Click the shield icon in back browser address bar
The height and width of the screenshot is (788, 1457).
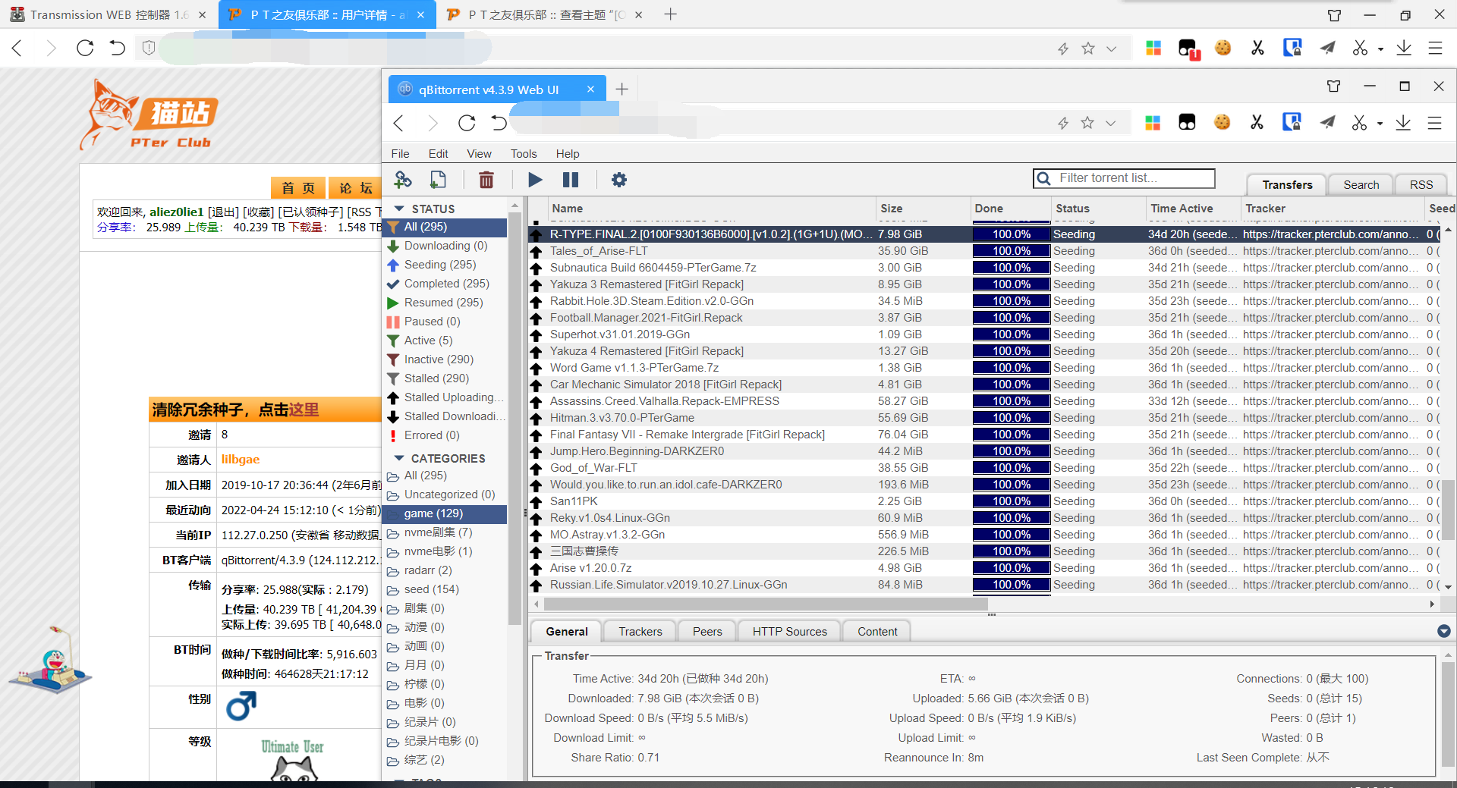[149, 48]
